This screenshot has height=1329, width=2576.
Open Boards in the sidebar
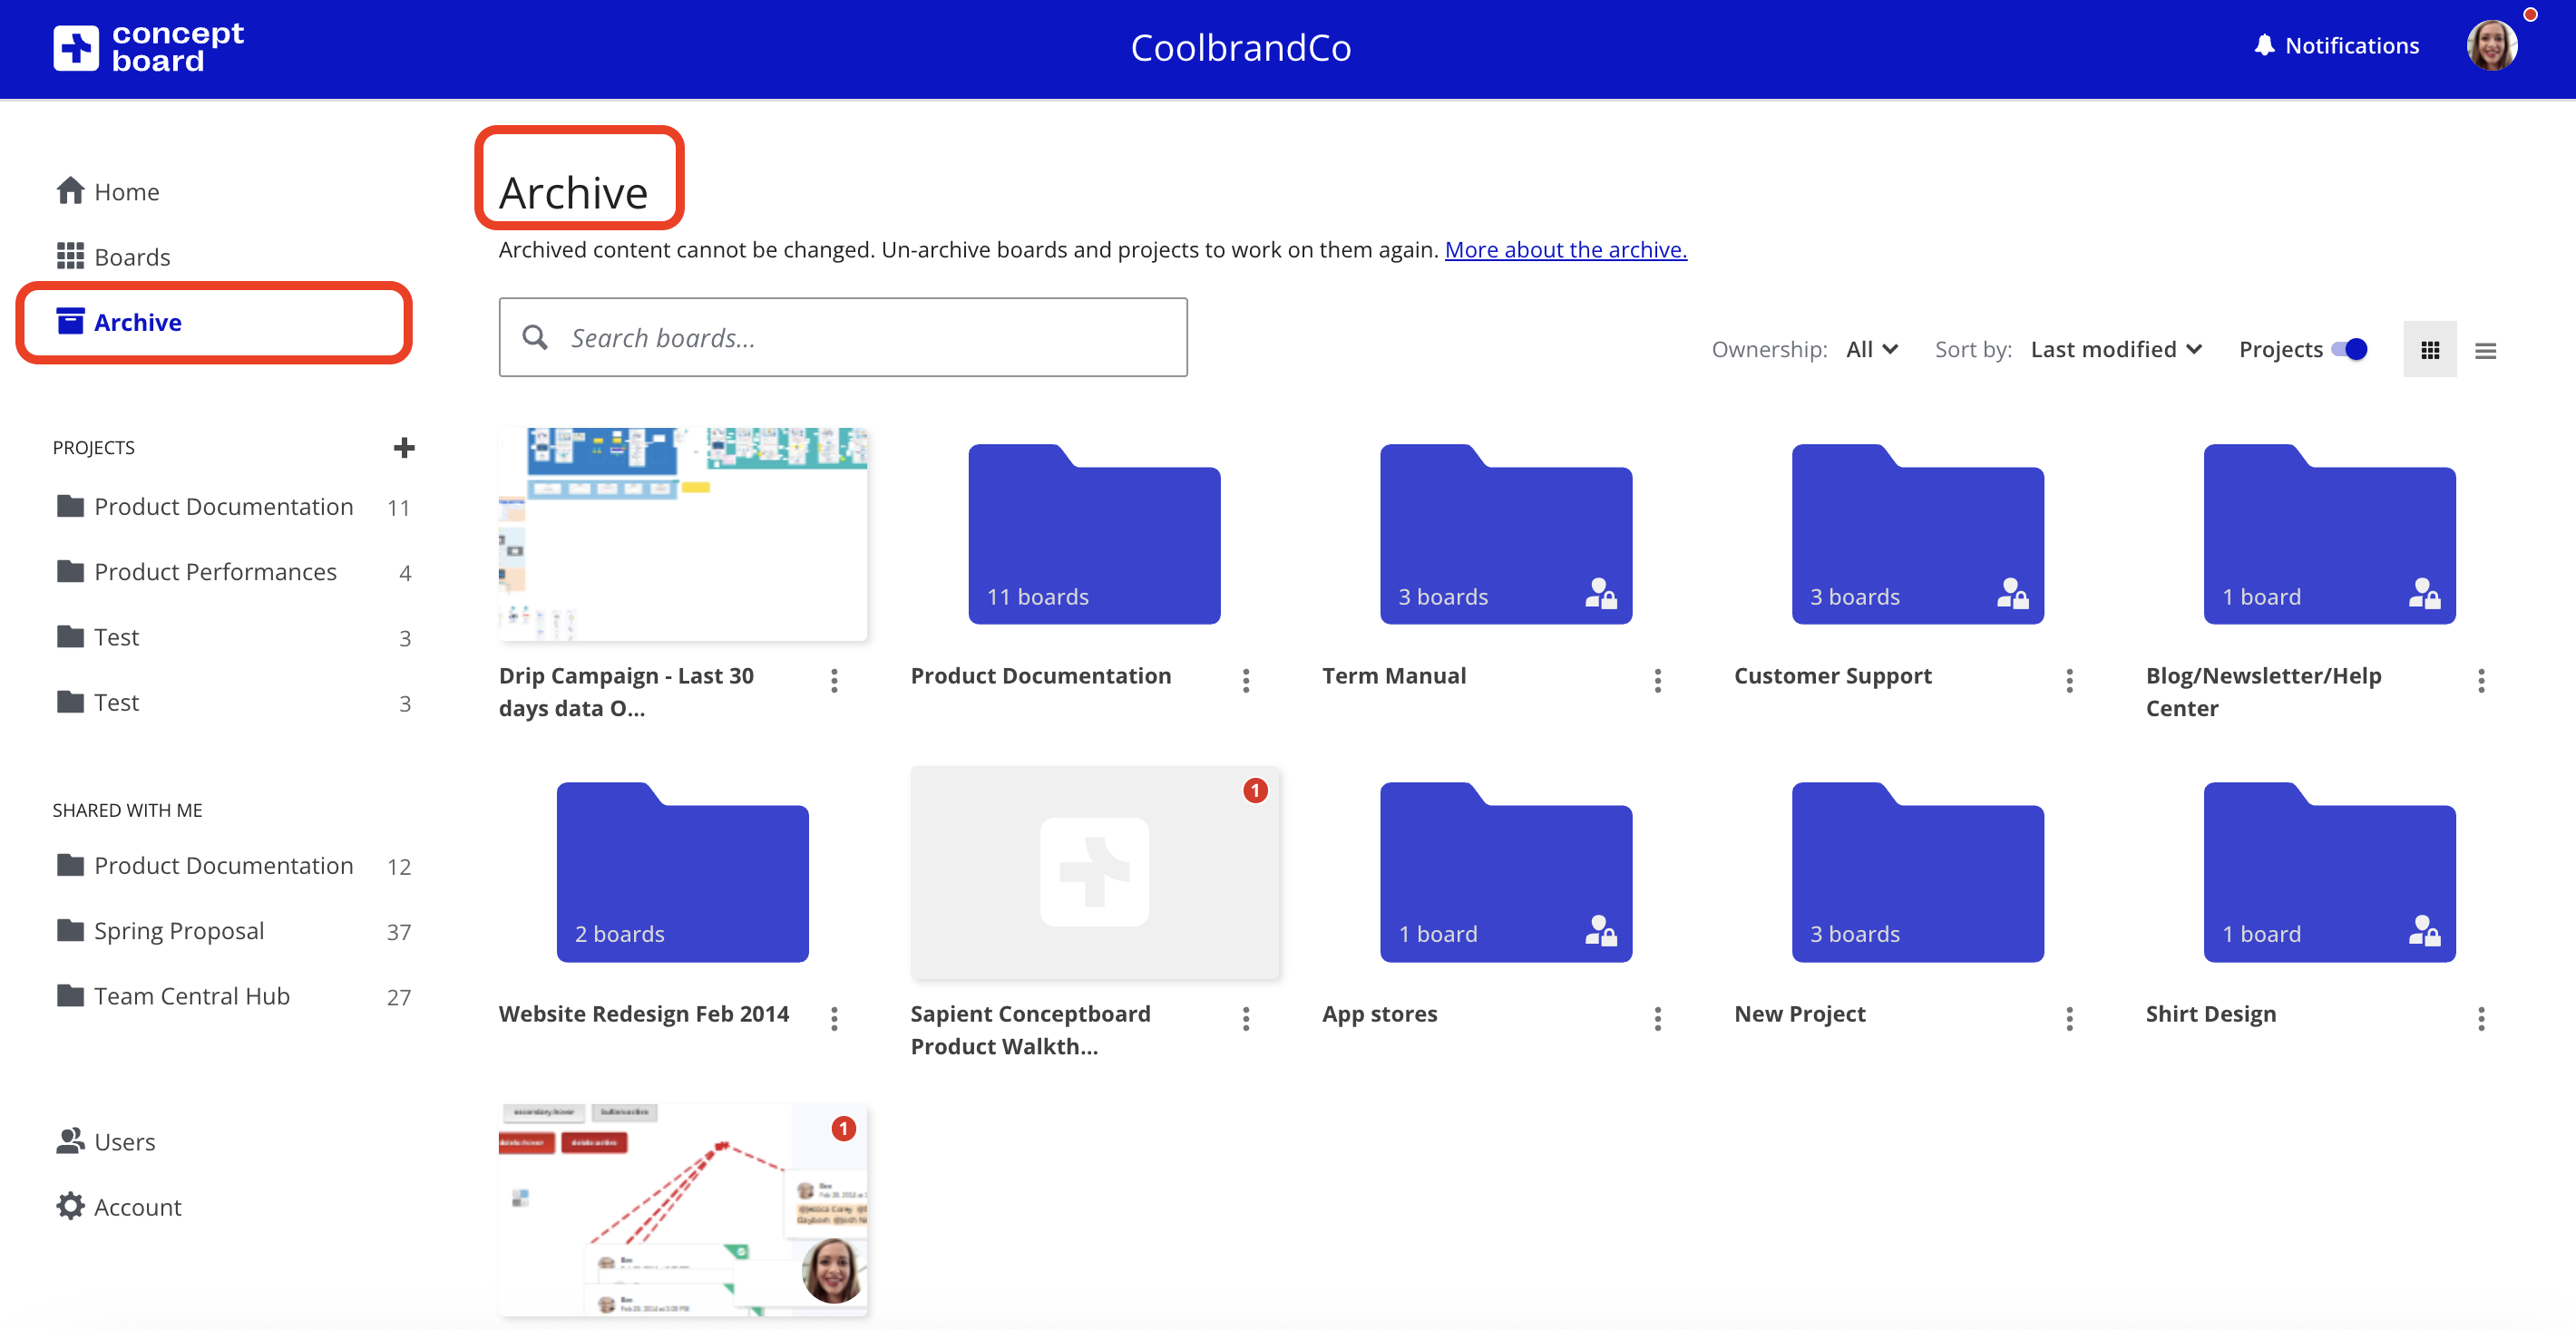click(131, 257)
